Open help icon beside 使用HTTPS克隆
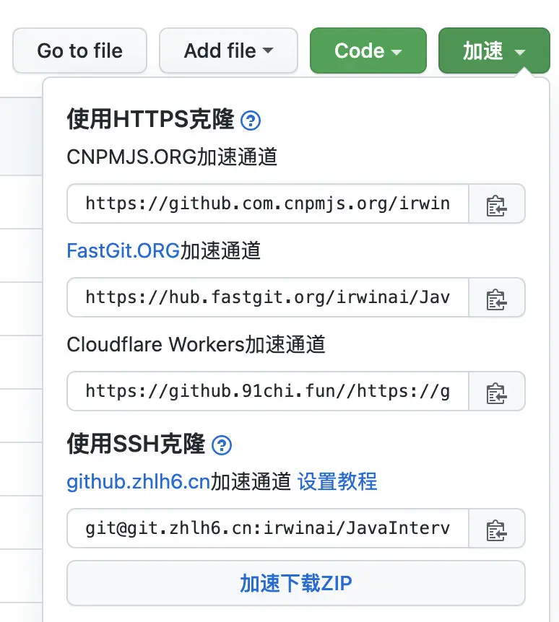This screenshot has height=622, width=559. point(251,120)
